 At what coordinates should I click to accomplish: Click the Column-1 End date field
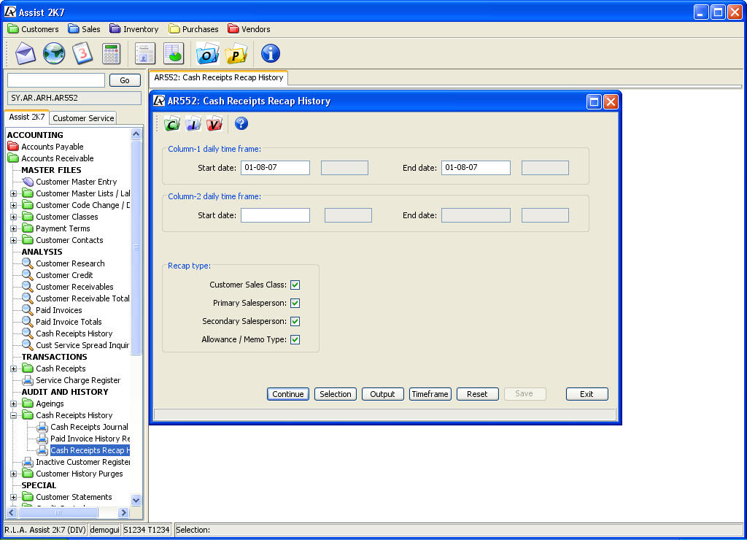coord(476,168)
